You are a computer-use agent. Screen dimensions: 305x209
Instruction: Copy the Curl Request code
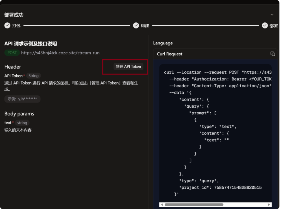click(273, 54)
